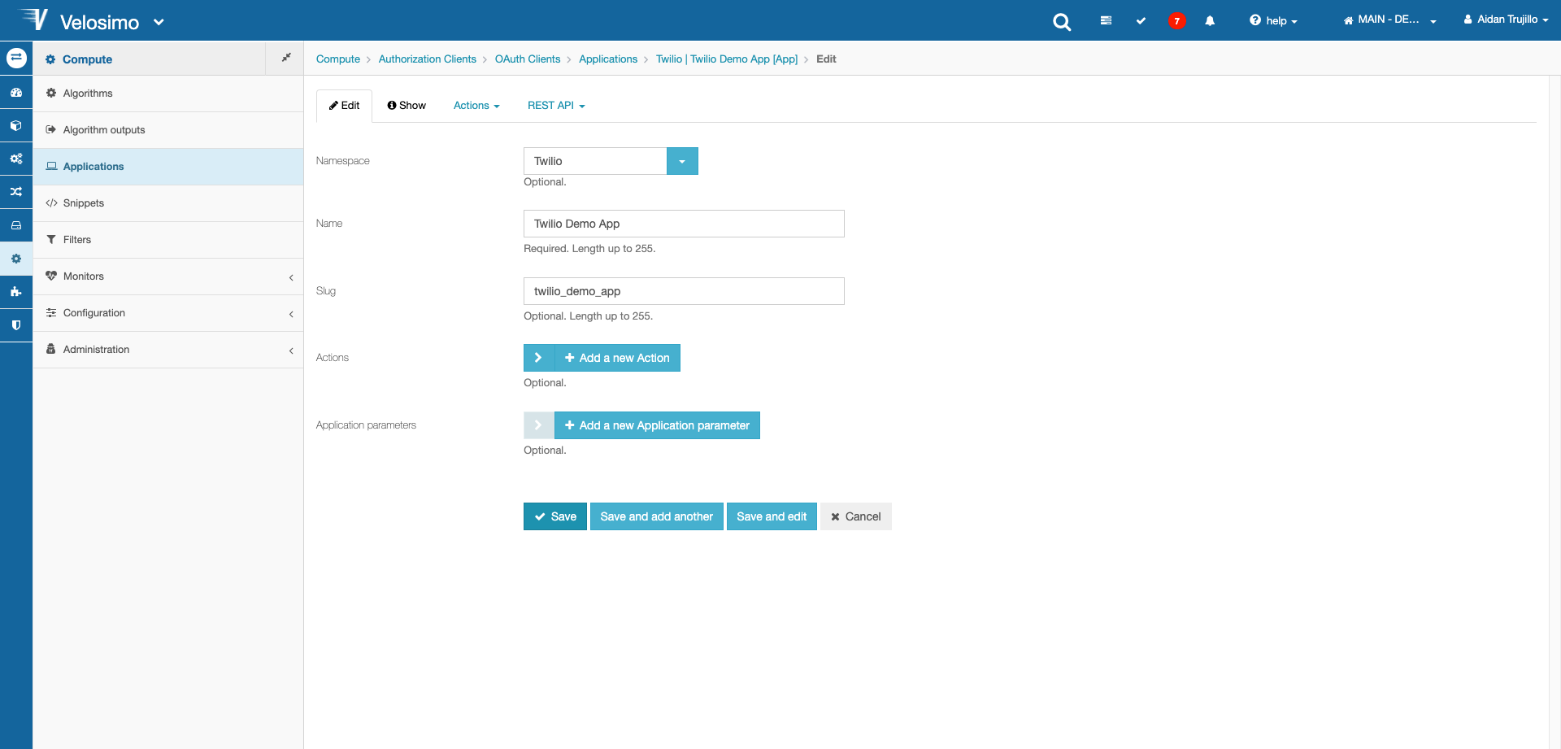Open the gears workflows section
1561x749 pixels.
click(x=16, y=159)
